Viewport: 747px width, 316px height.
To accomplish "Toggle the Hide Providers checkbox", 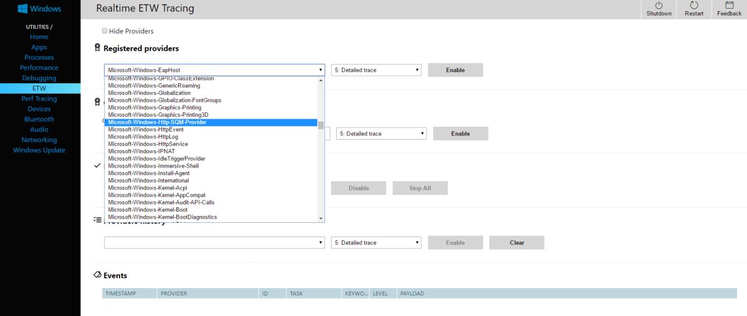I will pyautogui.click(x=105, y=30).
